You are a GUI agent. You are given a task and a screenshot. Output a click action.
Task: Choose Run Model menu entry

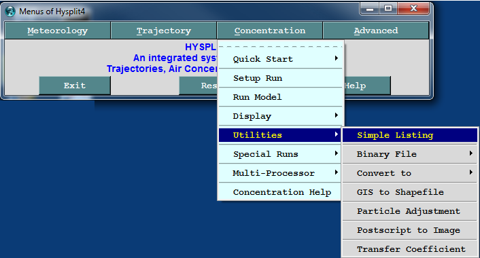click(x=280, y=97)
